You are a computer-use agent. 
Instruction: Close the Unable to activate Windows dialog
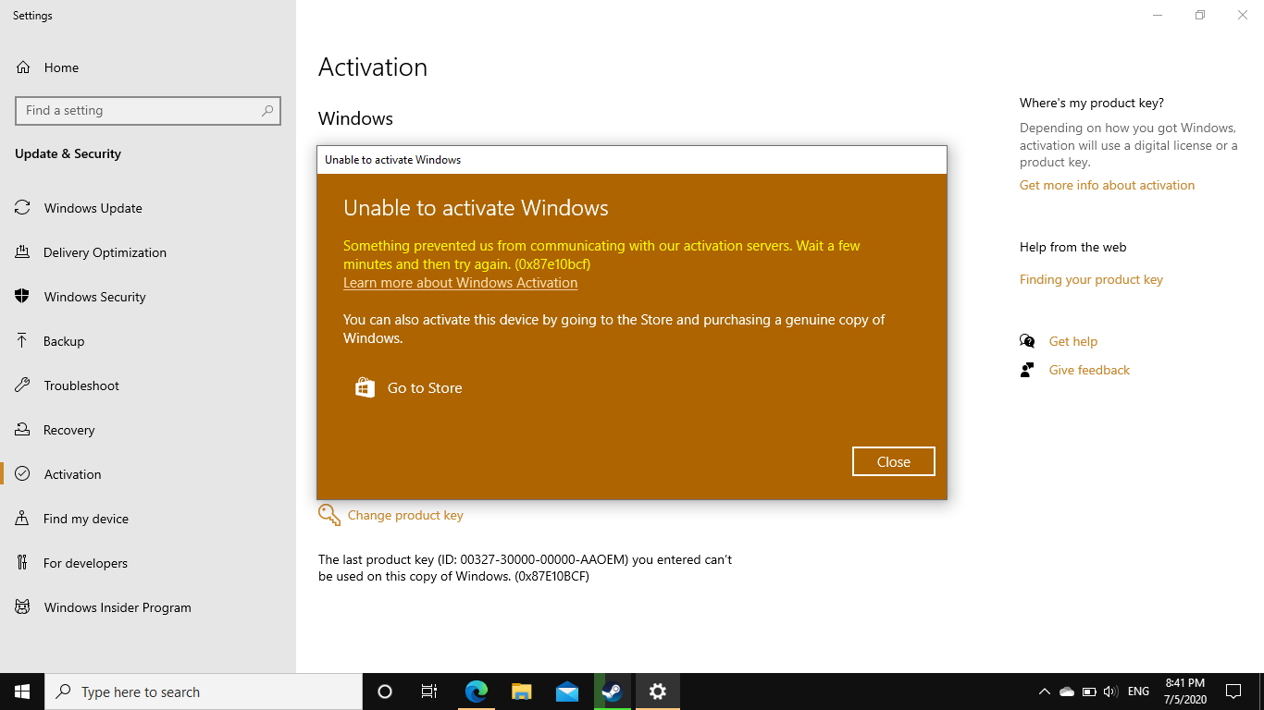click(x=893, y=461)
